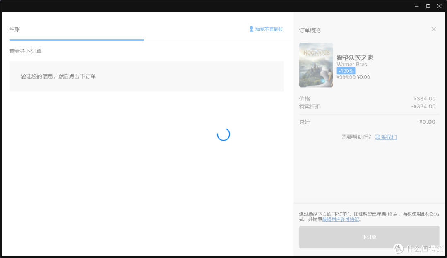Click the struck-through original price ¥384.00
The height and width of the screenshot is (258, 447).
point(346,77)
